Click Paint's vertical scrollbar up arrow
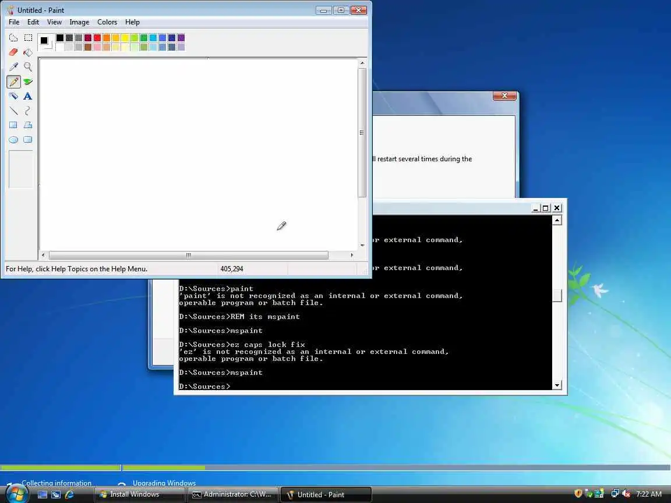Image resolution: width=671 pixels, height=503 pixels. coord(362,63)
